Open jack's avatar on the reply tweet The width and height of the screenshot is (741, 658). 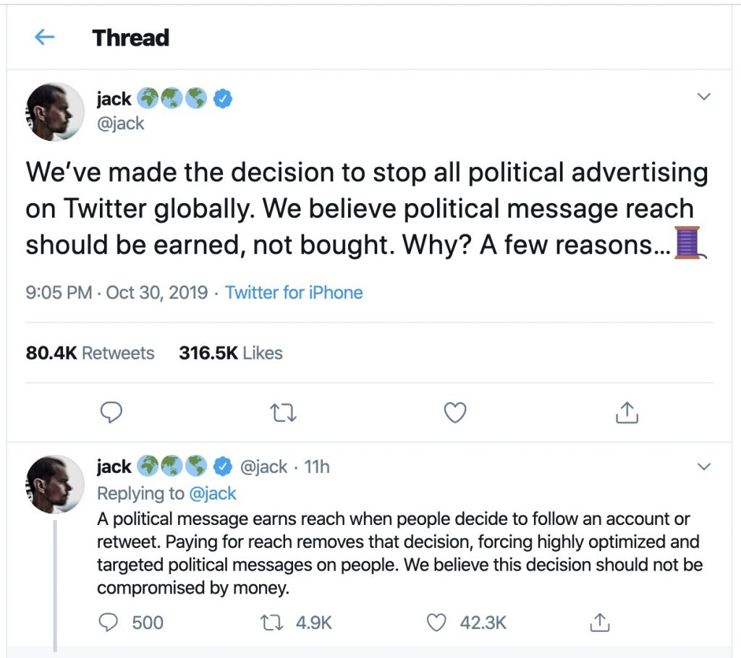click(56, 484)
